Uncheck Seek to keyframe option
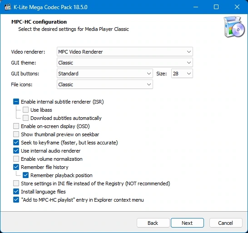The width and height of the screenshot is (248, 233). coord(16,143)
